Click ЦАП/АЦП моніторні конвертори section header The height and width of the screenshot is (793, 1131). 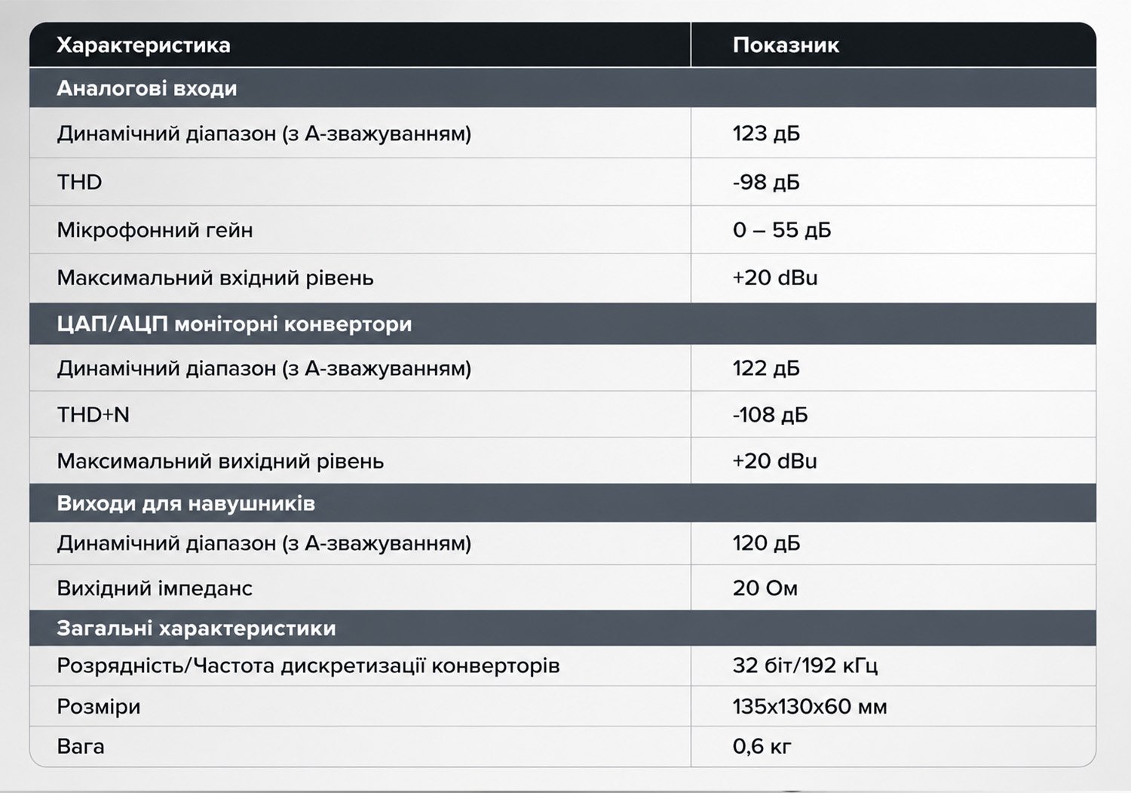click(234, 324)
